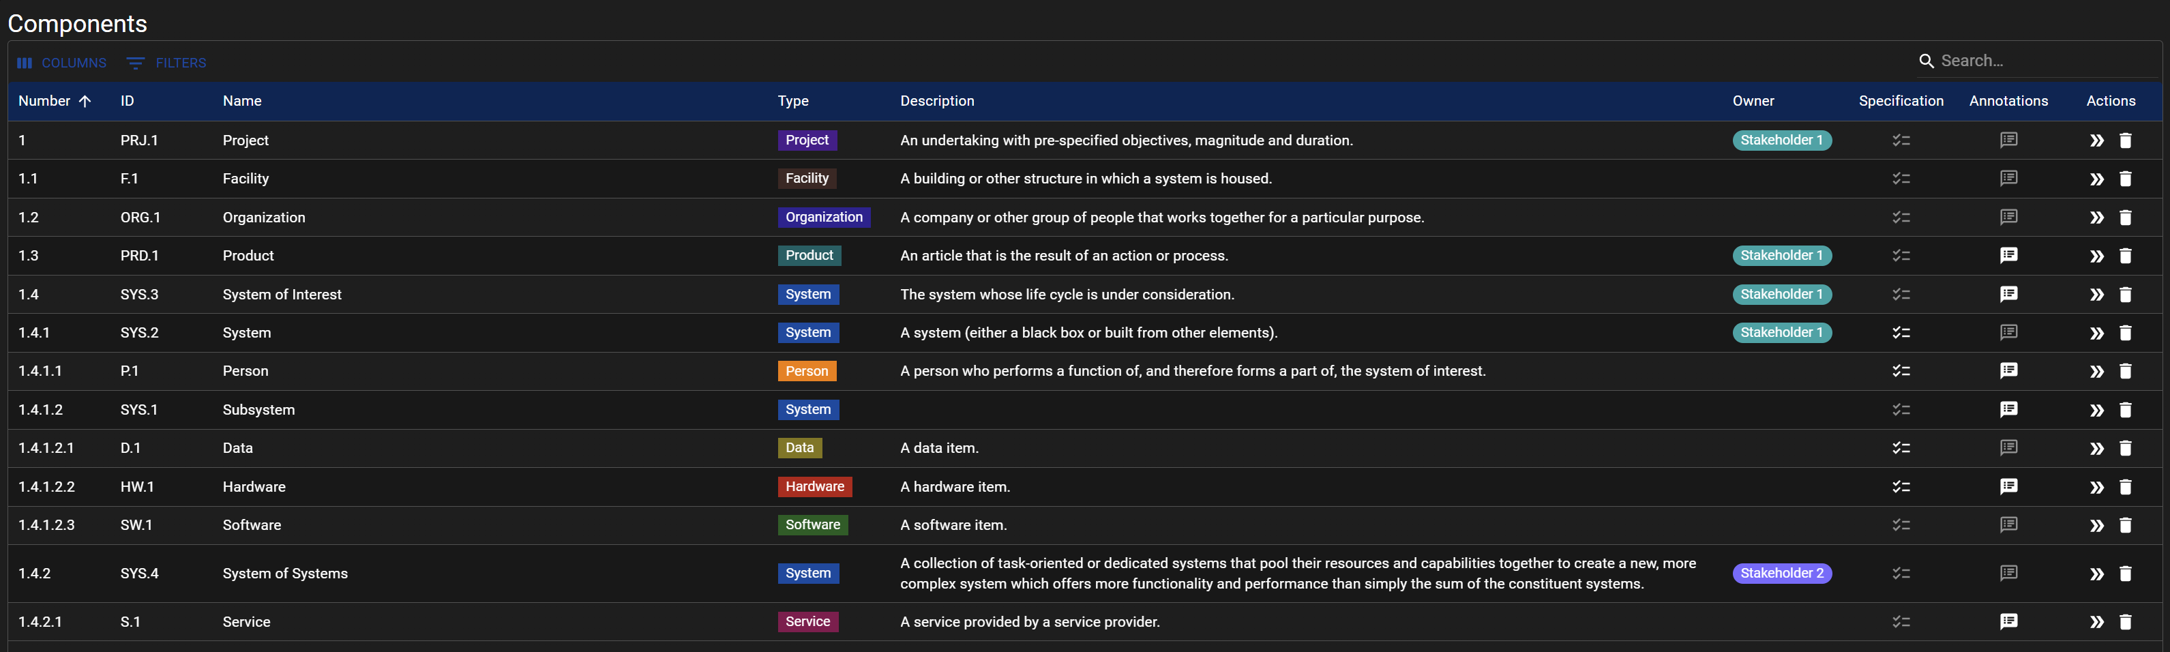Open annotations for the Person row
The image size is (2170, 652).
click(2008, 370)
